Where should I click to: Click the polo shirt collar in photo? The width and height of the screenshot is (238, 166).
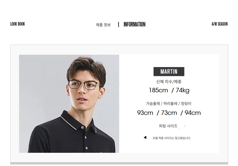coord(78,122)
